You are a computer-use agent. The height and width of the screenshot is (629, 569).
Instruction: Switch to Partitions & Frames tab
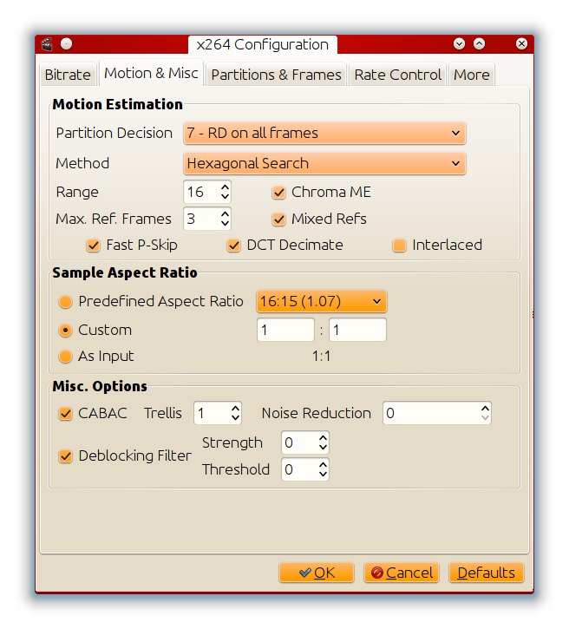(x=277, y=75)
